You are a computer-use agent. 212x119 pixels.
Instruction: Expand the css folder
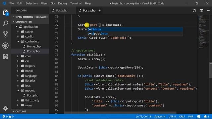[x=30, y=61]
